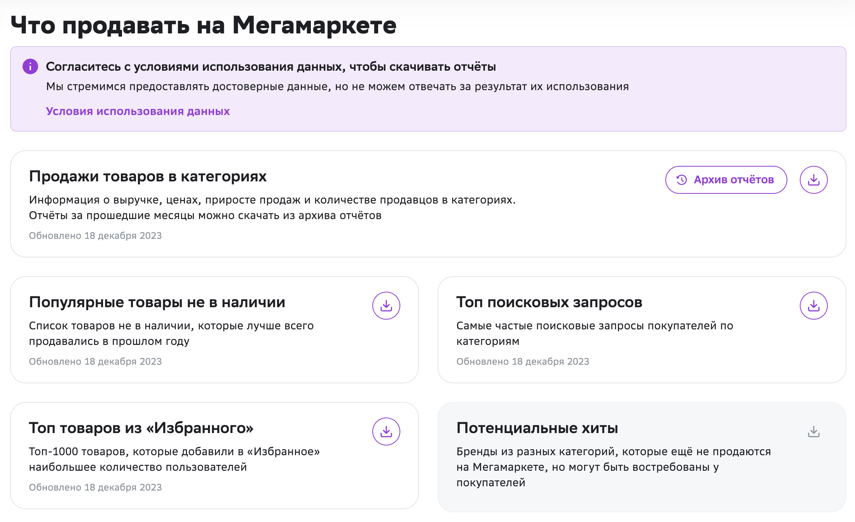Click the description «Самые частые поисковые запросы покупателей»

[x=595, y=333]
